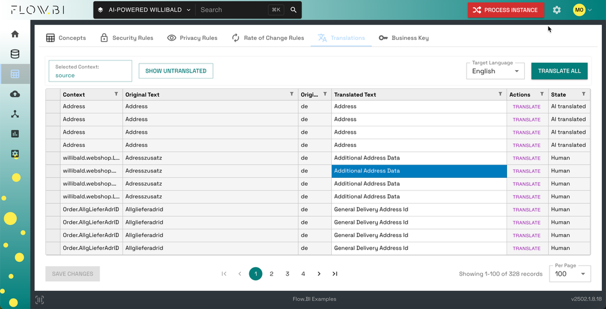Filter the Actions column

coord(542,94)
